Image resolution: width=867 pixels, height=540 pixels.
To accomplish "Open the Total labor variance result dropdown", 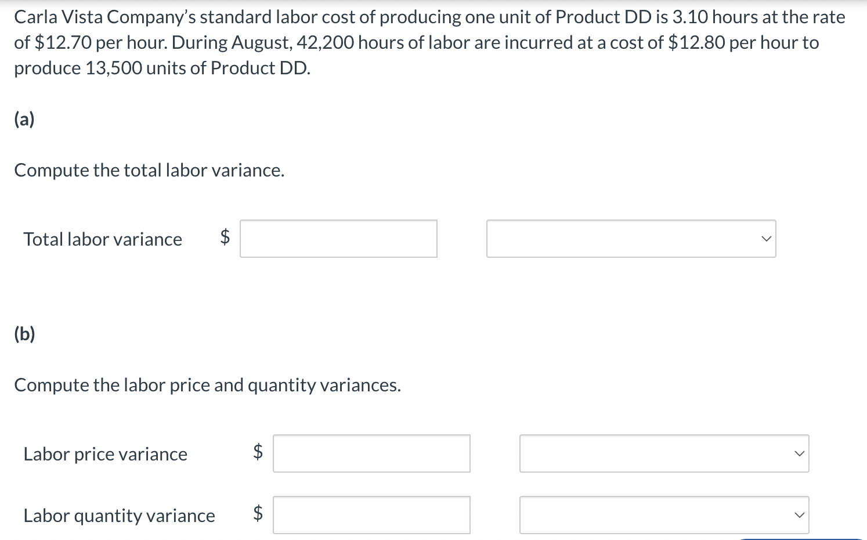I will click(631, 239).
